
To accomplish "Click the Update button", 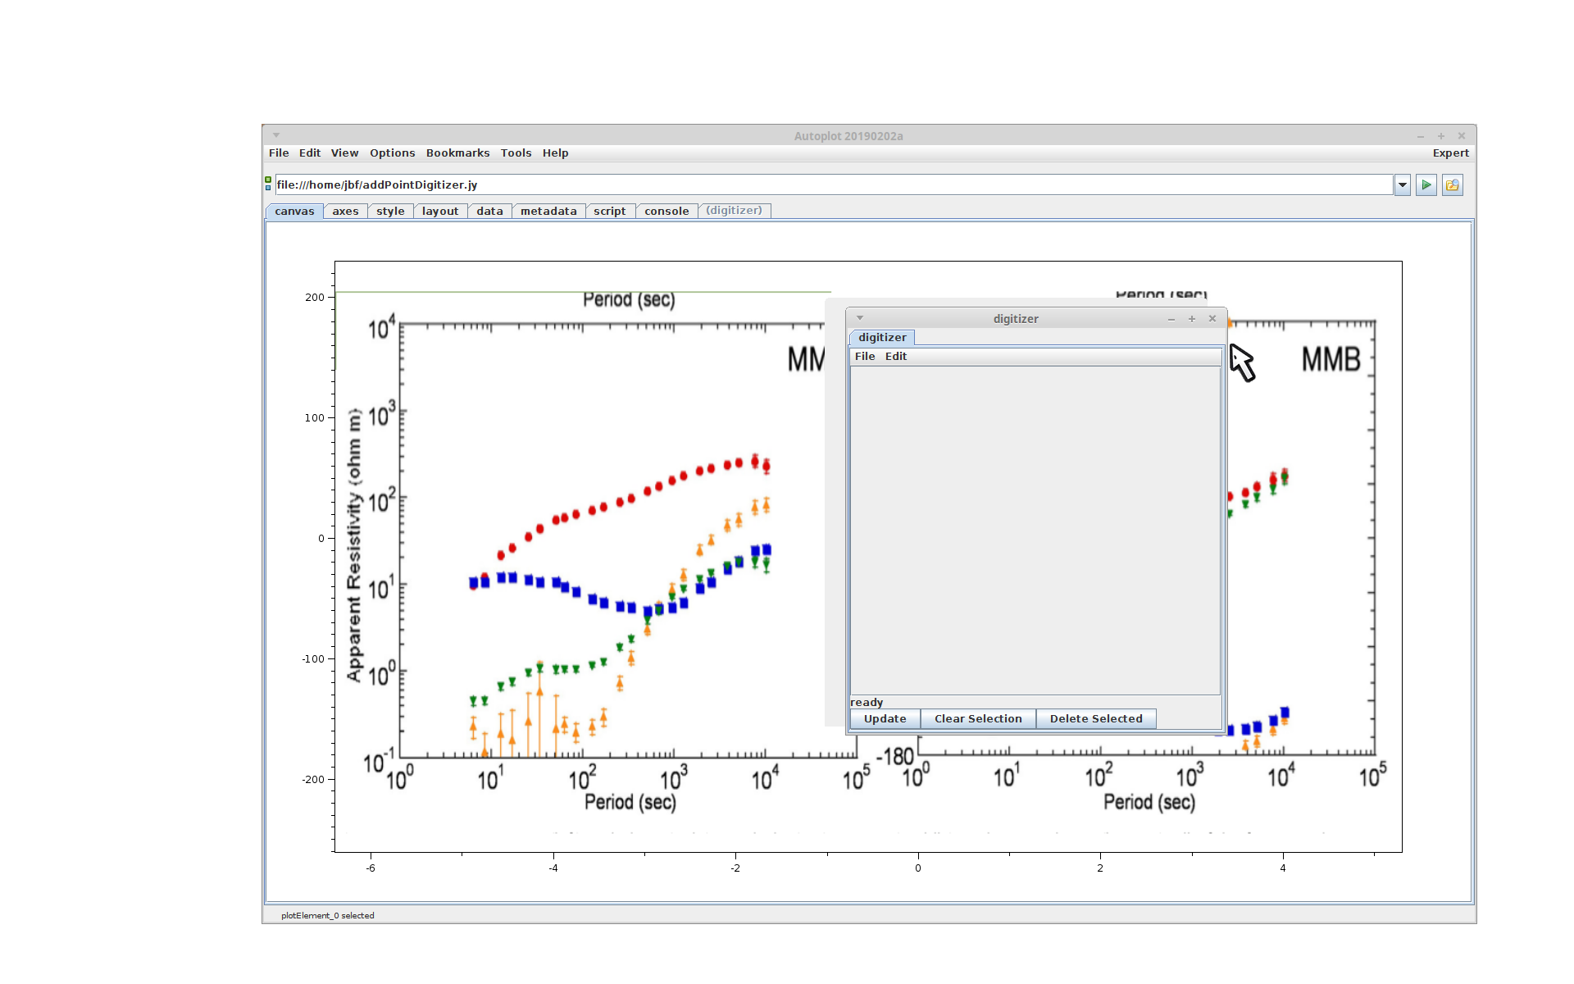I will point(885,719).
